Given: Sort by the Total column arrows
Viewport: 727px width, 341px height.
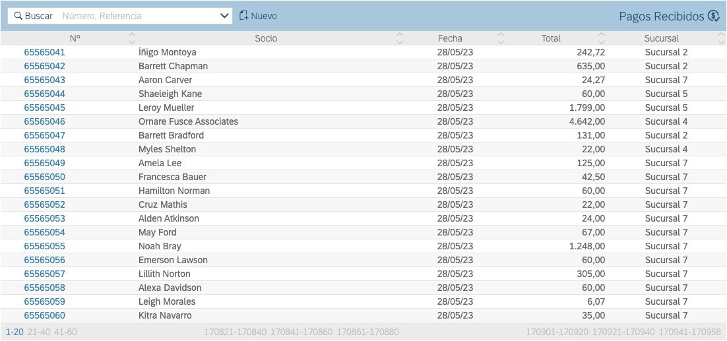Looking at the screenshot, I should pyautogui.click(x=601, y=38).
